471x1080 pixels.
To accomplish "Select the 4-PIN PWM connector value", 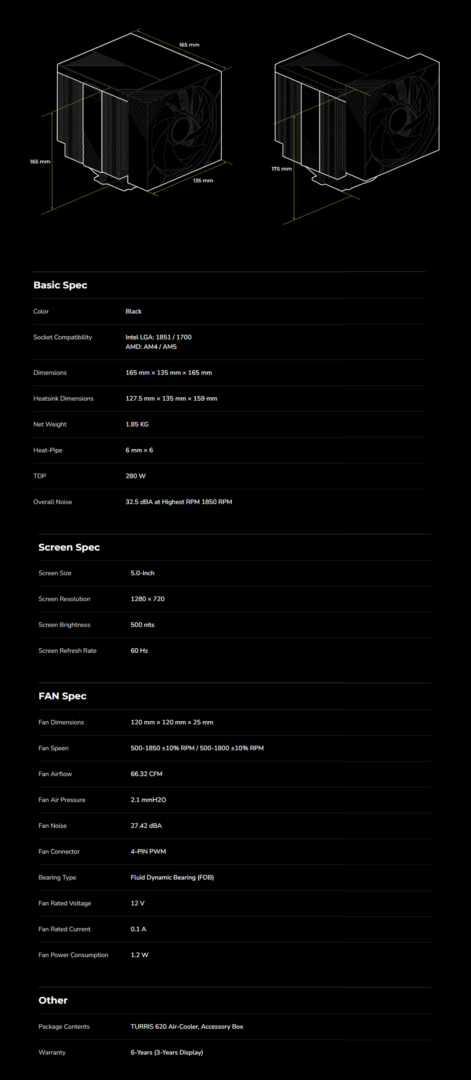I will pyautogui.click(x=148, y=852).
